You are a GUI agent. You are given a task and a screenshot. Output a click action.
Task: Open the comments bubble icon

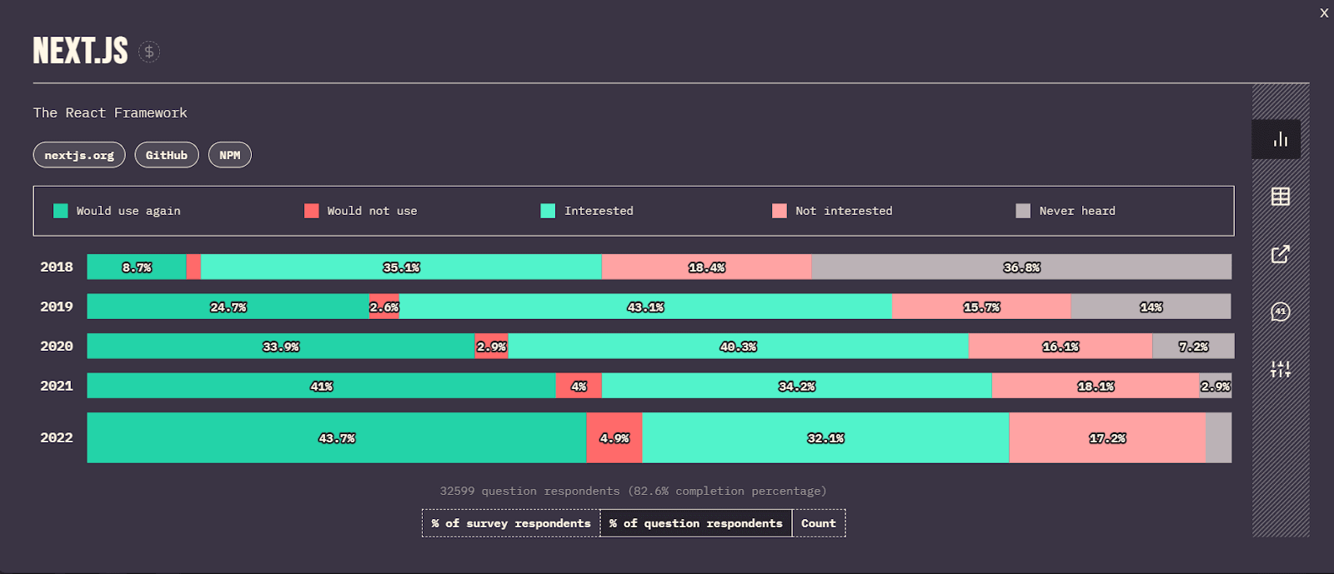point(1280,312)
